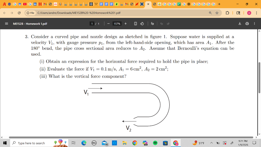Viewport: 261px width, 147px height.
Task: Open the Windows Start menu
Action: (5, 143)
